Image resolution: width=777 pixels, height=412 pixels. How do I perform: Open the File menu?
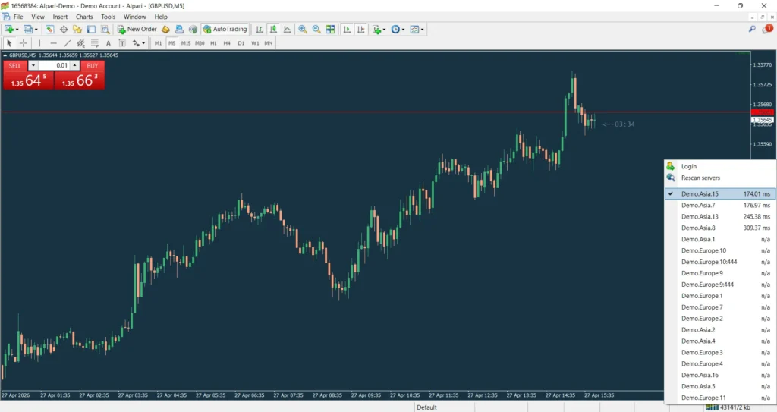pos(18,17)
